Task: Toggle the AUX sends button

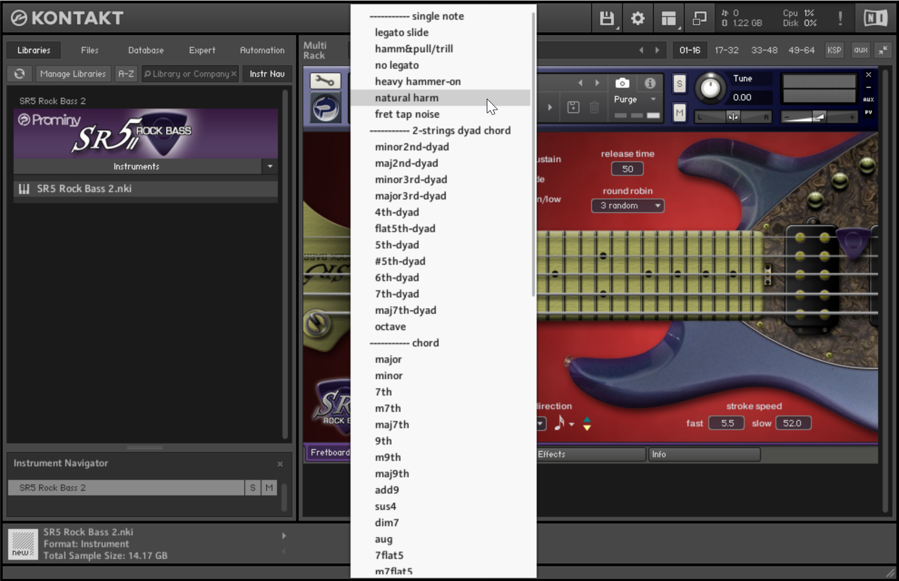Action: 868,99
